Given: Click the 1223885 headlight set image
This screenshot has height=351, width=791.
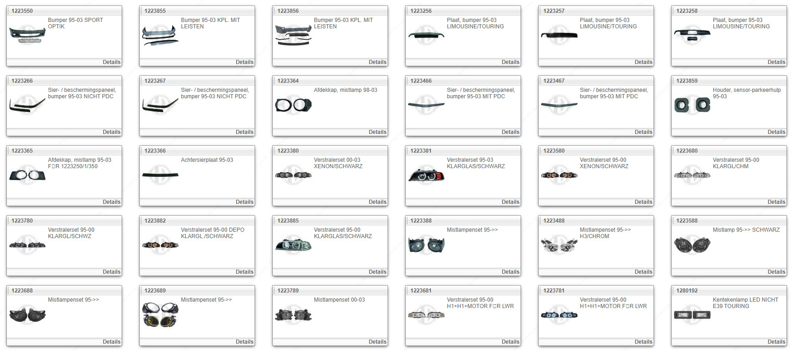Looking at the screenshot, I should (293, 245).
